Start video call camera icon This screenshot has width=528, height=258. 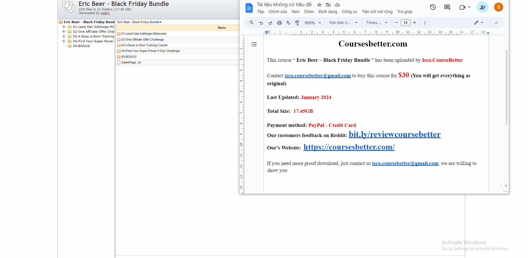(x=462, y=7)
